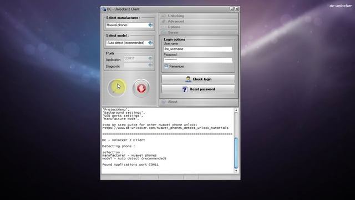
Task: Open the Select manufacturer dropdown
Action: 129,25
